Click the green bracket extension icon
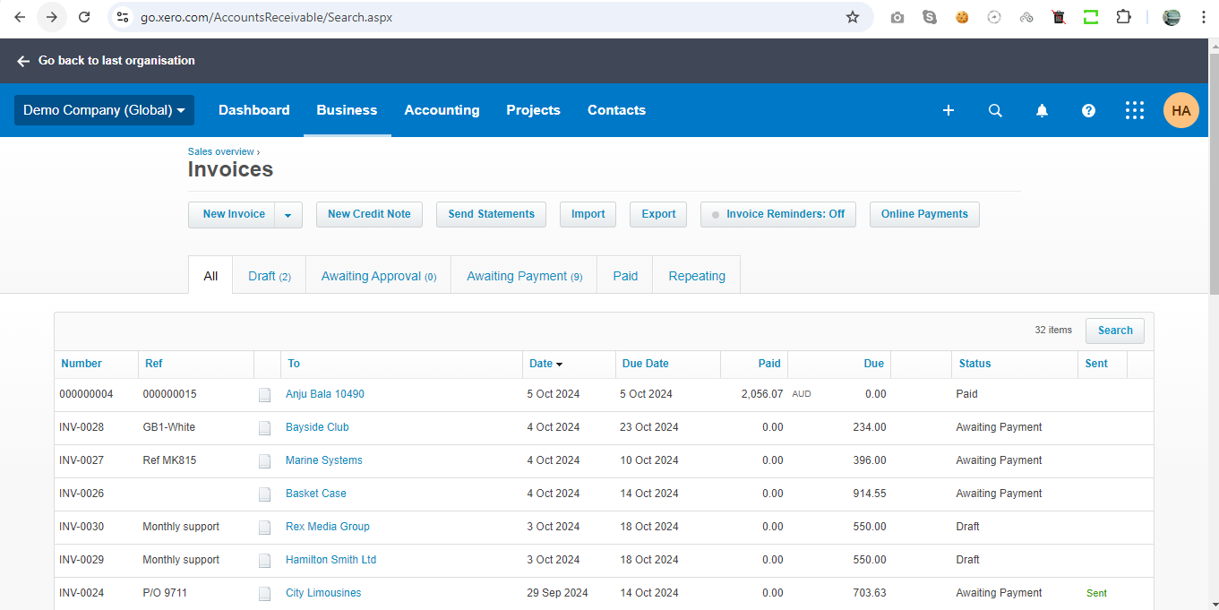Screen dimensions: 1219x610 click(1091, 17)
